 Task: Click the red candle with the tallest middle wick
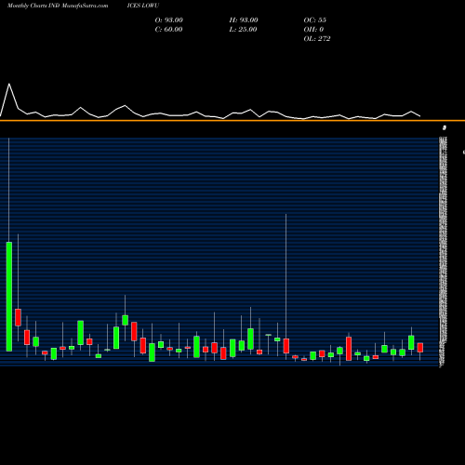click(x=286, y=346)
